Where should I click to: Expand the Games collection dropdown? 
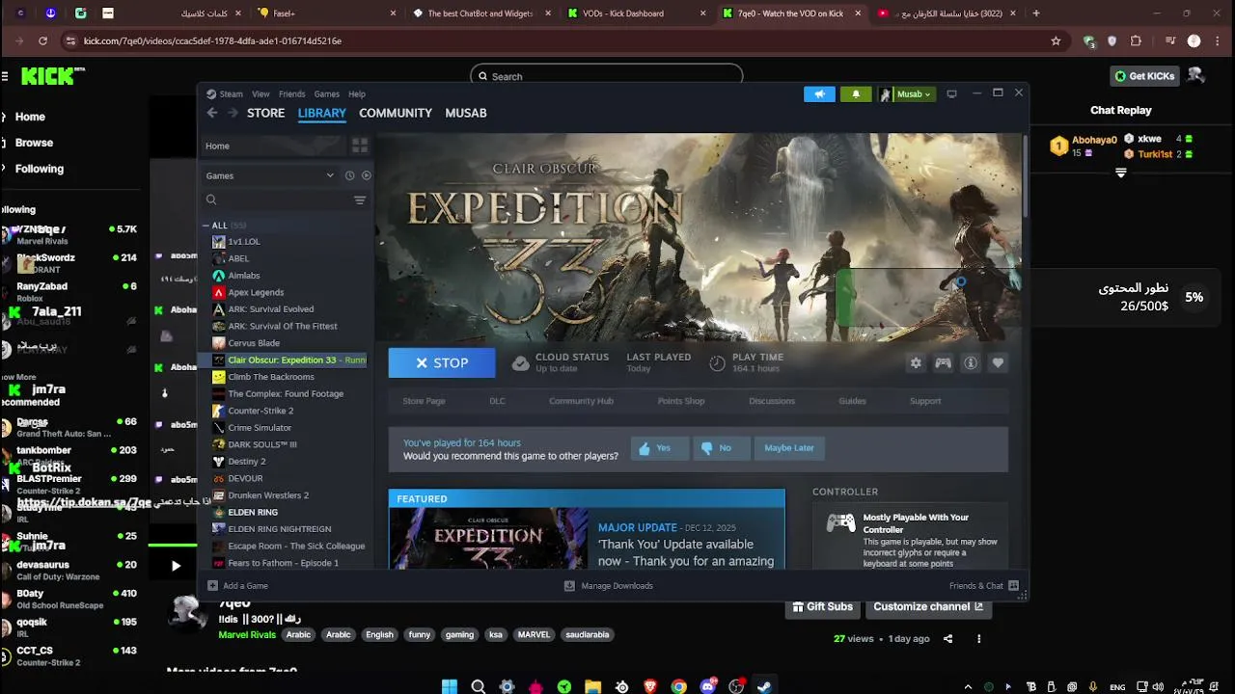click(x=330, y=175)
